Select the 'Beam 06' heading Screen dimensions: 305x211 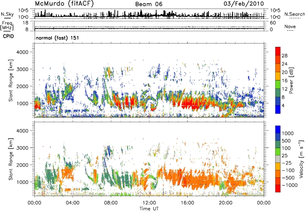click(149, 4)
